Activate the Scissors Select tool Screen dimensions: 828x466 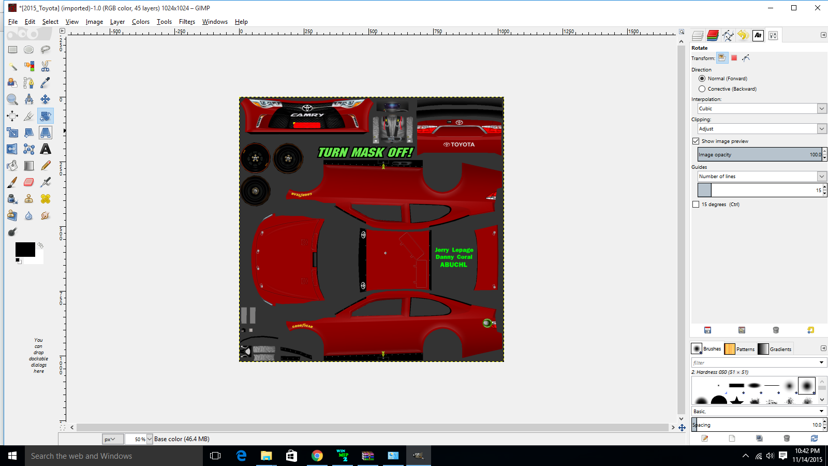click(46, 66)
